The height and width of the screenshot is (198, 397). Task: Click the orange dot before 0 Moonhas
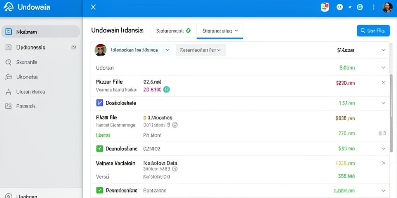point(145,118)
